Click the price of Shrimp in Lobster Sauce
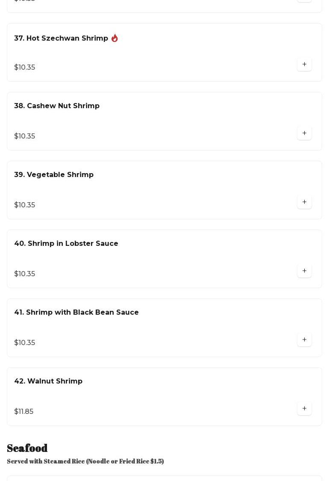The height and width of the screenshot is (481, 329). pyautogui.click(x=25, y=274)
